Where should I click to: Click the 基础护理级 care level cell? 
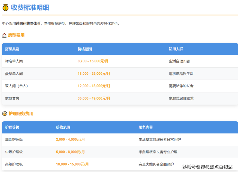tap(14, 139)
